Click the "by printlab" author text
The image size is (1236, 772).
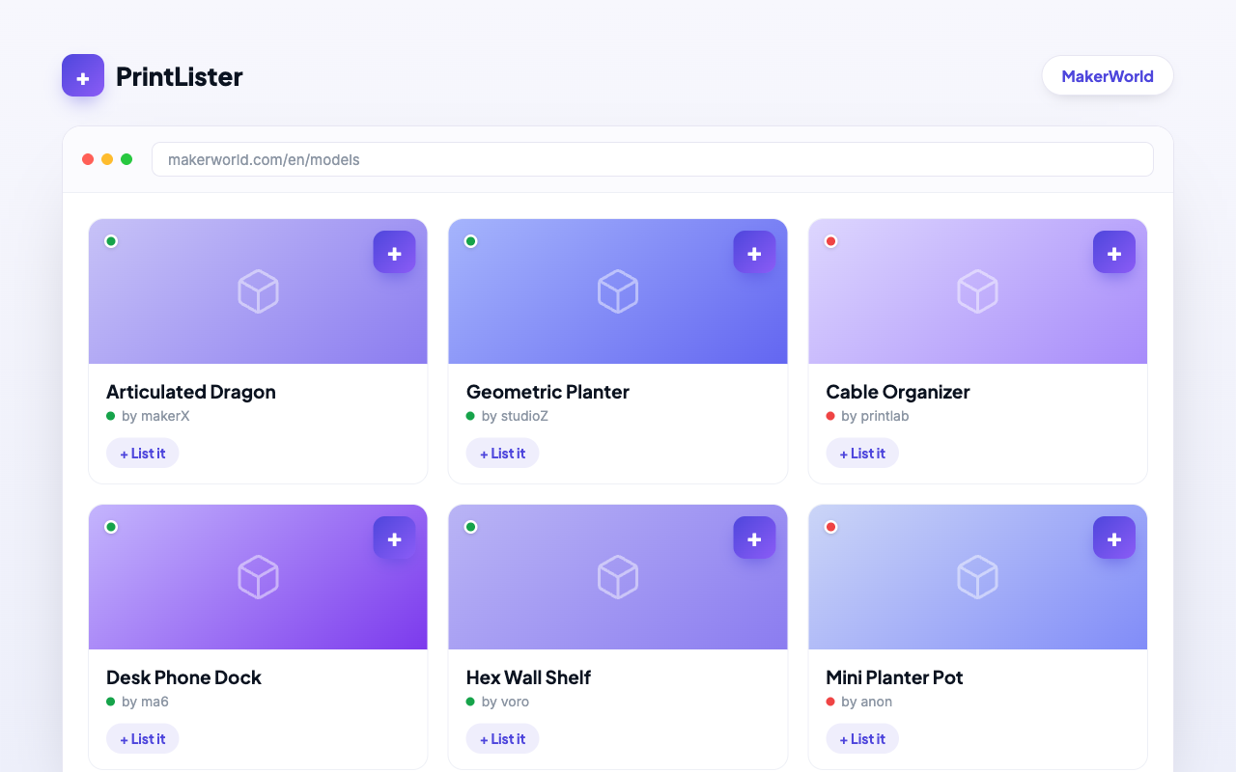tap(875, 416)
